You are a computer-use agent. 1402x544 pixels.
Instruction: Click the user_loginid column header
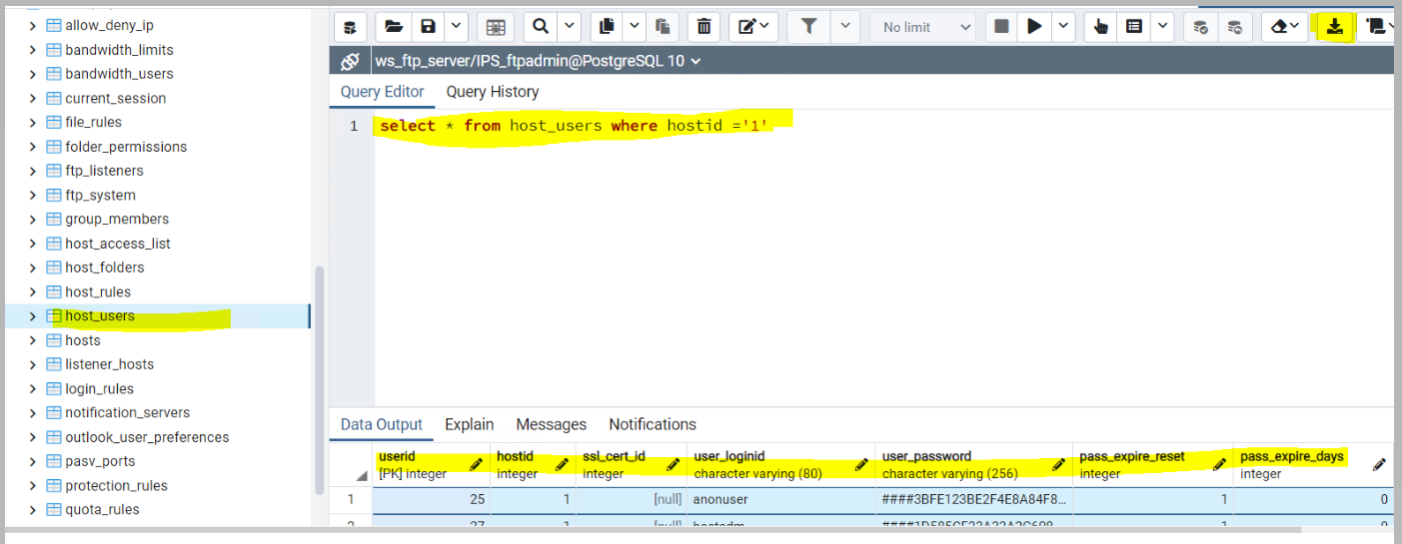pyautogui.click(x=780, y=465)
